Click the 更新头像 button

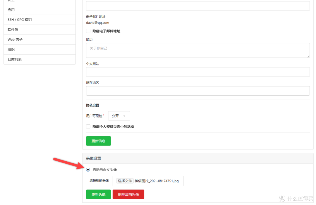pos(98,194)
